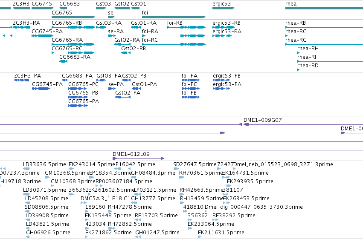Click transcript foi-RB label

[175, 23]
